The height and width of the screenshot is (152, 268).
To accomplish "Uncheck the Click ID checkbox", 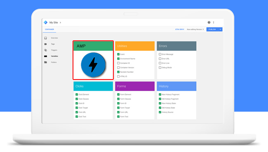I will tap(77, 103).
